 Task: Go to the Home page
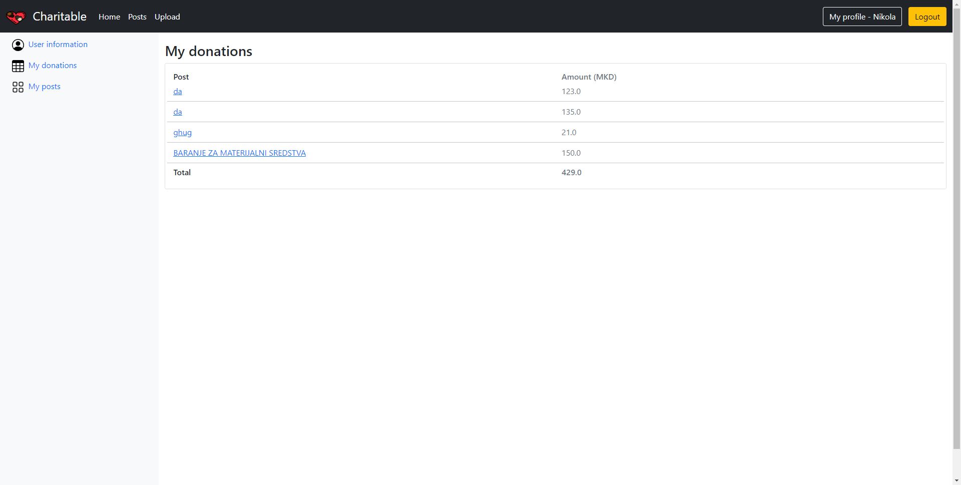click(x=109, y=17)
